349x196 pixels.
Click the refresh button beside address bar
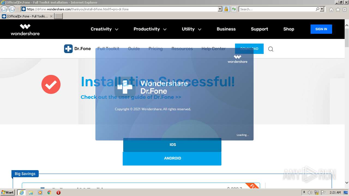pyautogui.click(x=234, y=9)
